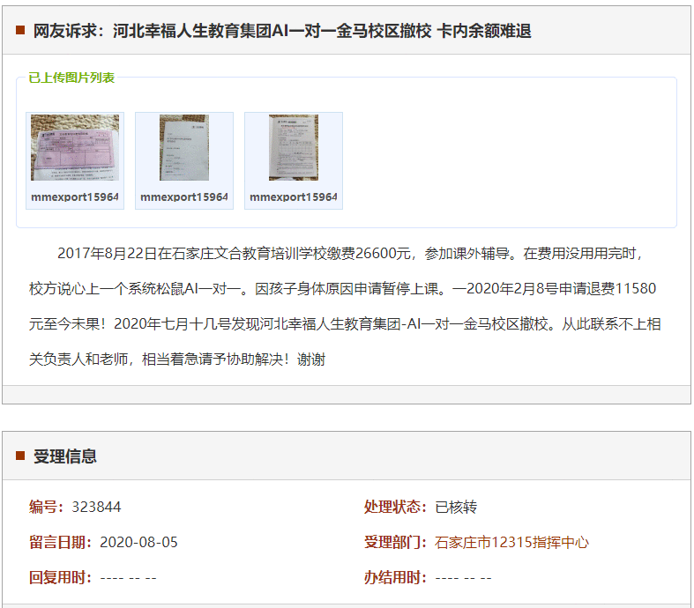Click complaint text line starting 关负责人和老师

(x=177, y=360)
